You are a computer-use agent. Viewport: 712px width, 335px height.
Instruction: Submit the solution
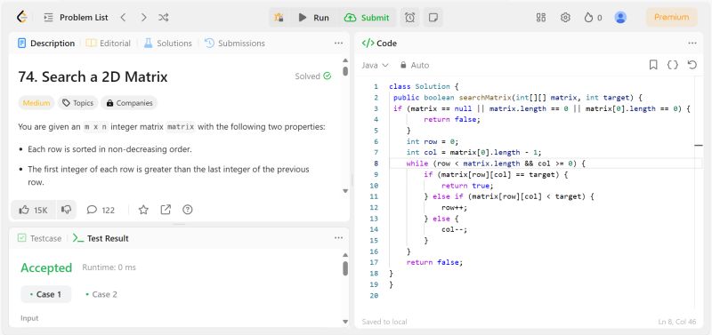pos(367,18)
